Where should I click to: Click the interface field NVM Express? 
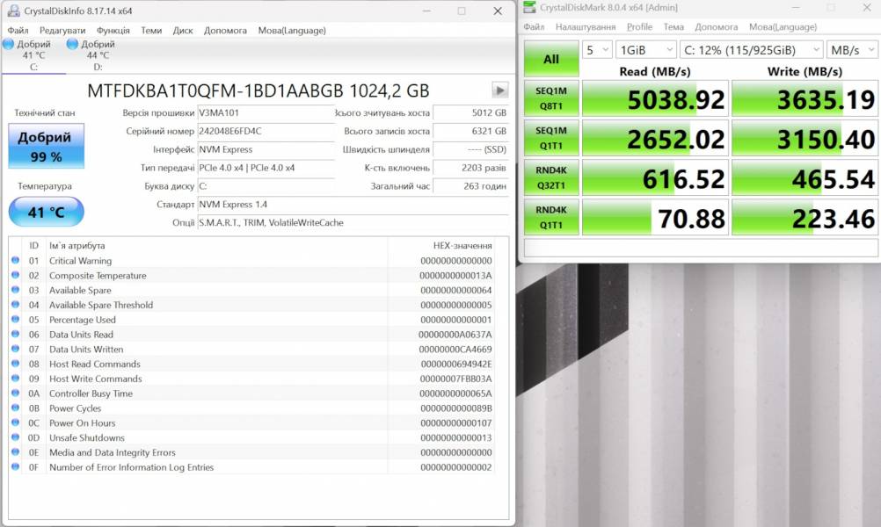click(266, 149)
